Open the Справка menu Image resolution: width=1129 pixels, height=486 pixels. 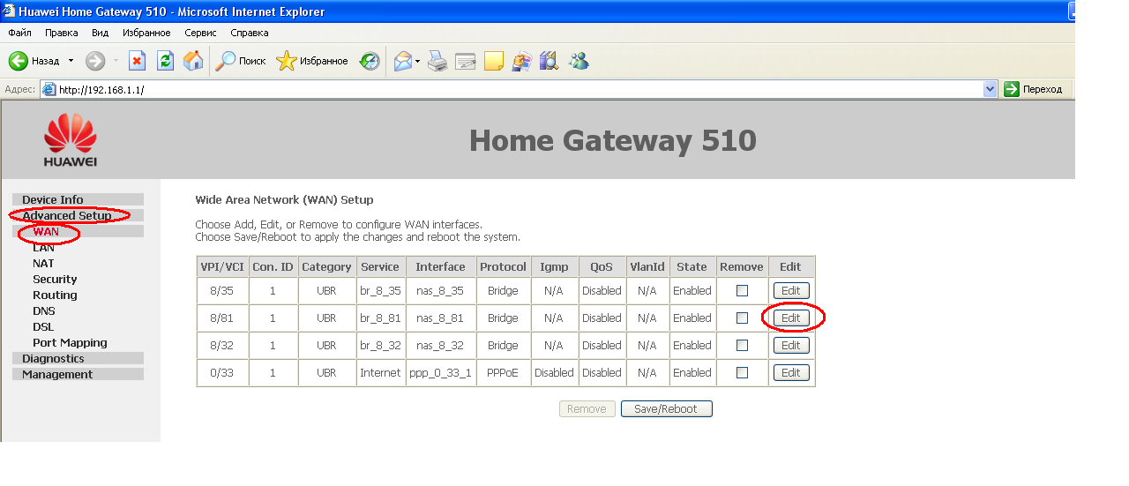[x=250, y=33]
